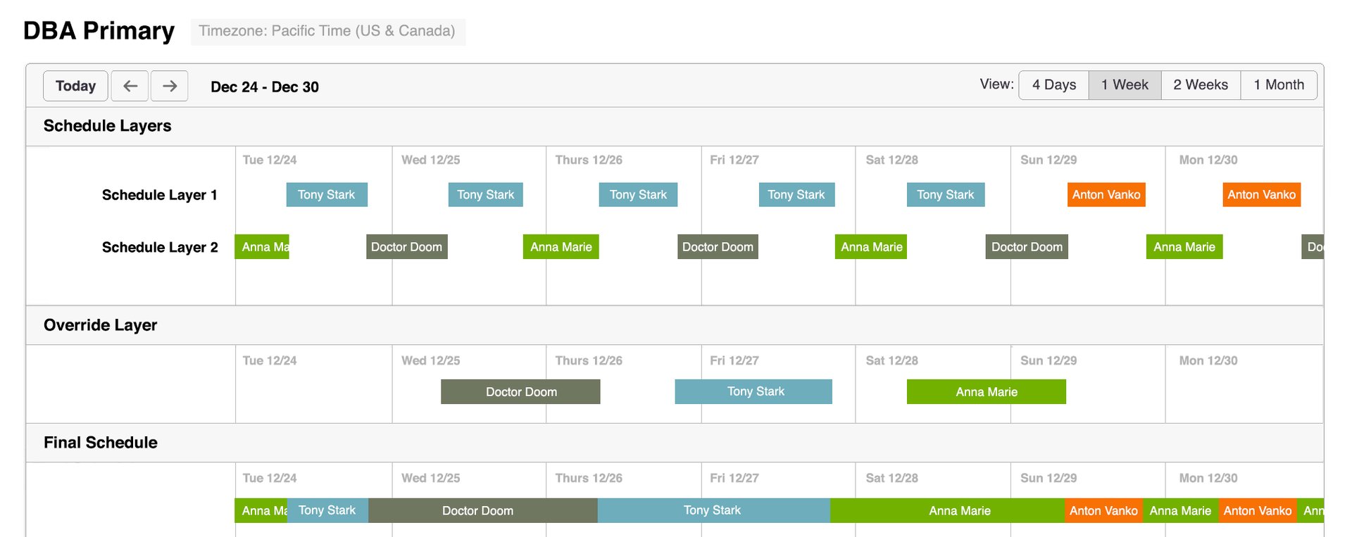Select Anna Marie override block

(986, 392)
